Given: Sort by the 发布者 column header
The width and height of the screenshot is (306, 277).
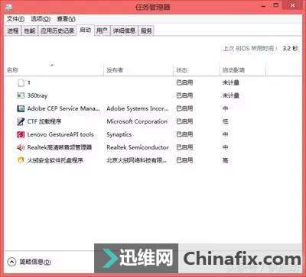Looking at the screenshot, I should (x=138, y=69).
